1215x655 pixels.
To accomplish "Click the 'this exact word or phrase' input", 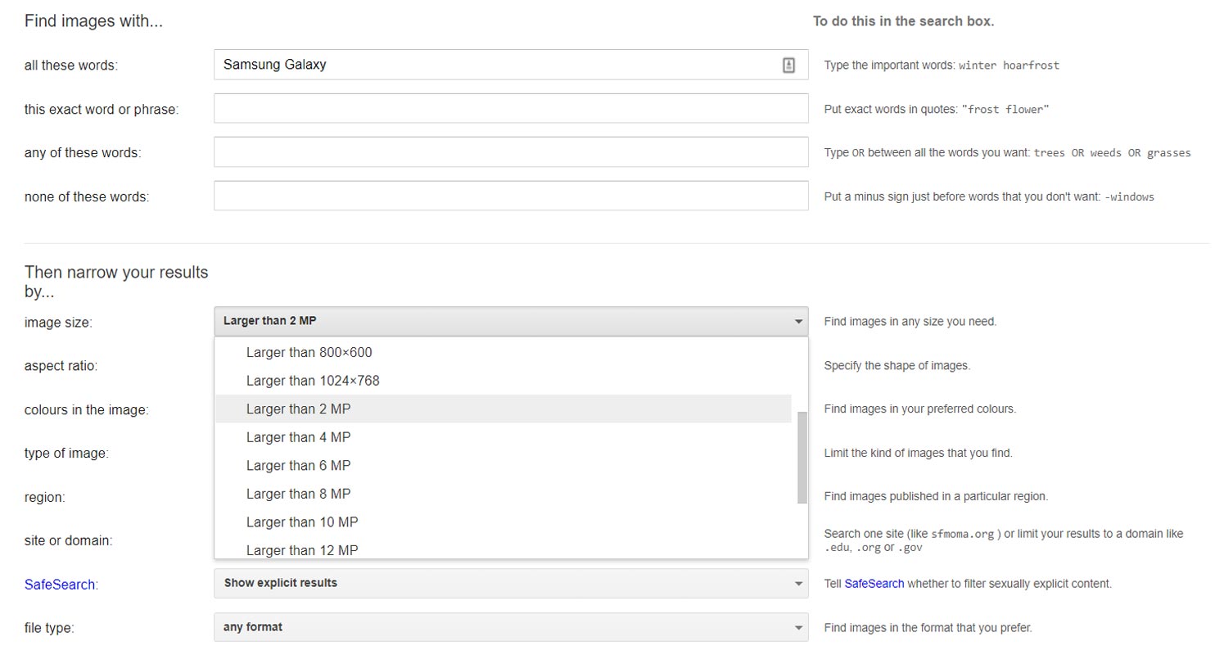I will coord(511,108).
